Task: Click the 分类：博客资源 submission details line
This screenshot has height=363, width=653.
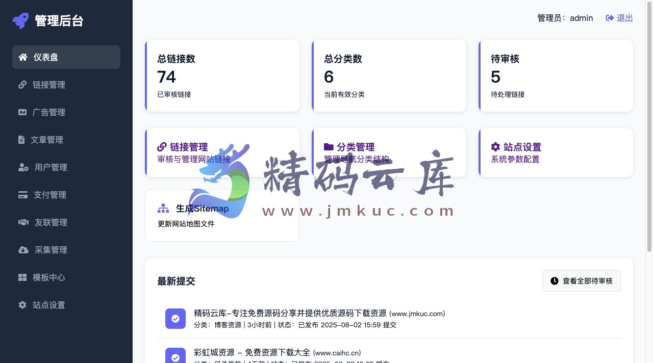Action: point(295,325)
